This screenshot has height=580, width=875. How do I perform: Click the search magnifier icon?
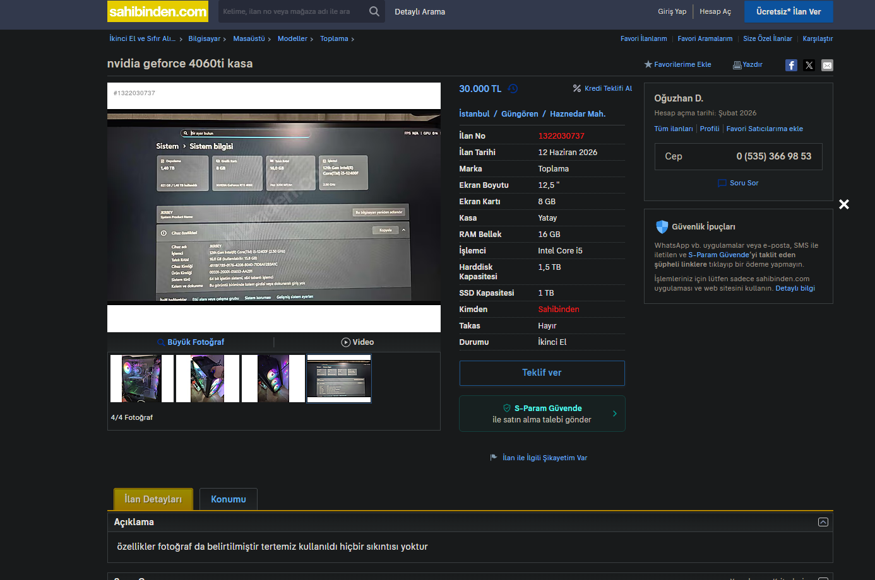click(374, 11)
